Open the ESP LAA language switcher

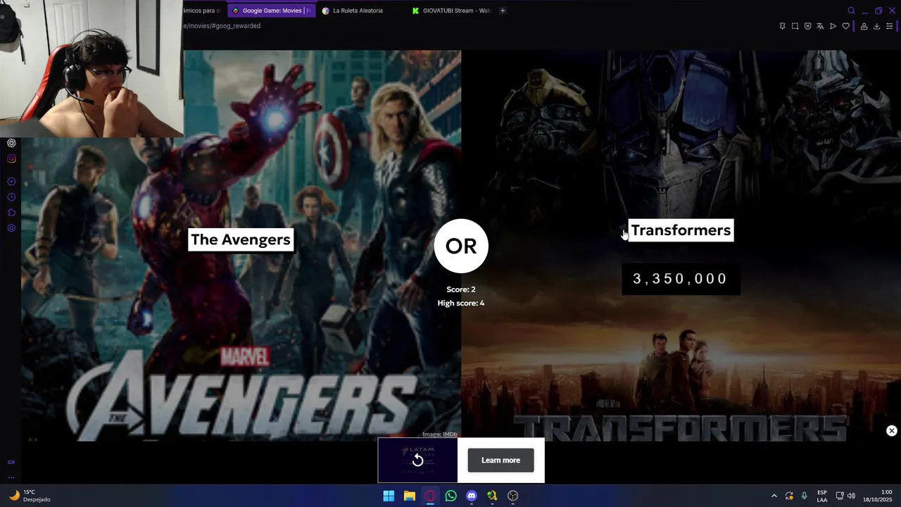pos(822,496)
